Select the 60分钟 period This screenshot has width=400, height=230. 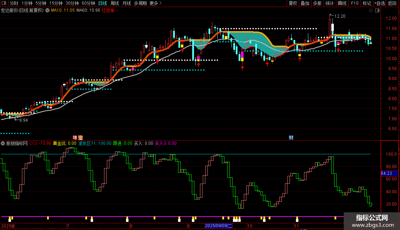tap(88, 3)
